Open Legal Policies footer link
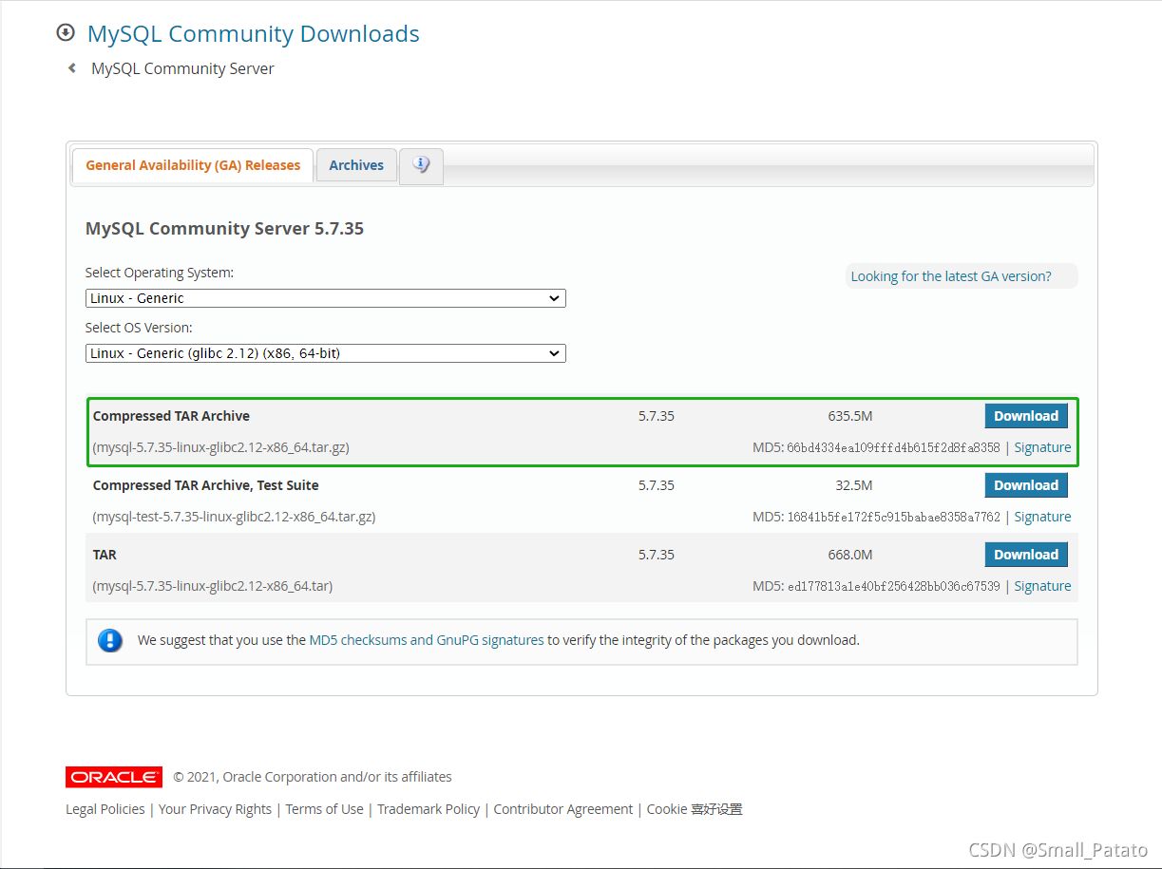This screenshot has width=1162, height=869. [105, 809]
